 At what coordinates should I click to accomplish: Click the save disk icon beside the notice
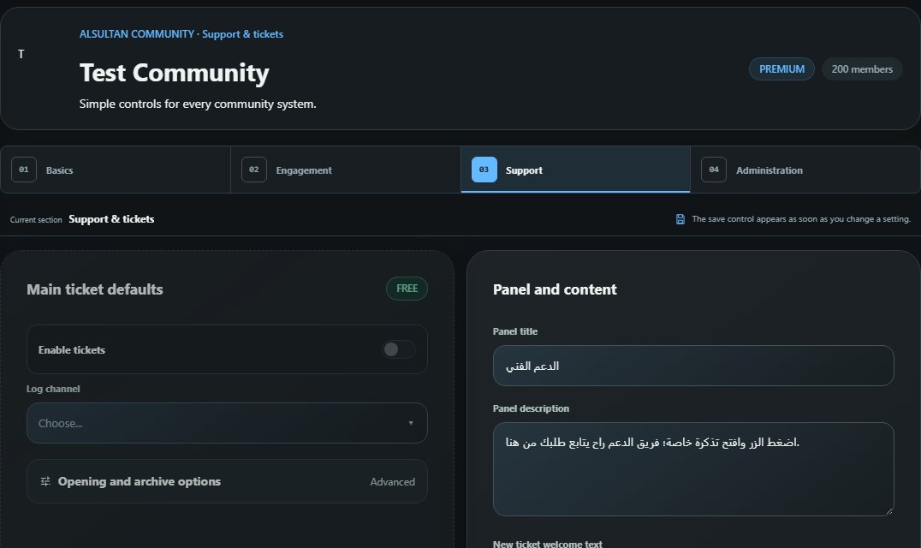680,219
